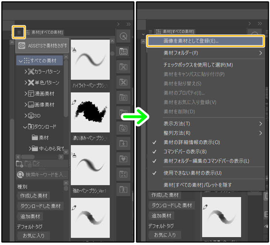Click the greyed 素材を削除(D) menu item
This screenshot has width=270, height=245.
point(206,112)
